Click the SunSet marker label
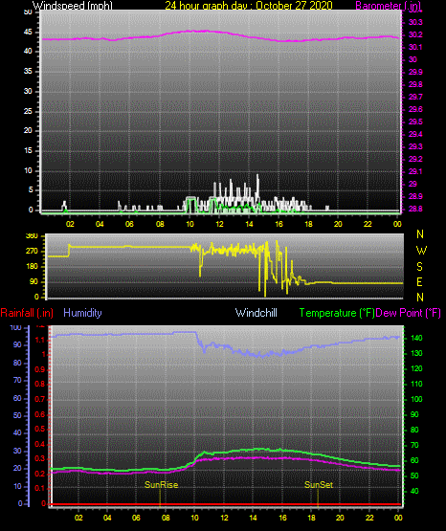The image size is (446, 531). pos(319,485)
